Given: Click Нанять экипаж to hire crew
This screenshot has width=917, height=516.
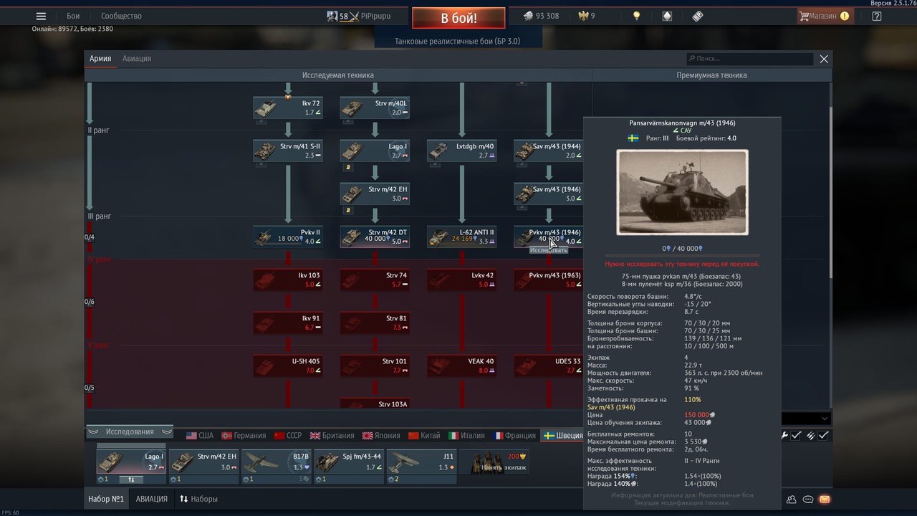Looking at the screenshot, I should (x=494, y=462).
